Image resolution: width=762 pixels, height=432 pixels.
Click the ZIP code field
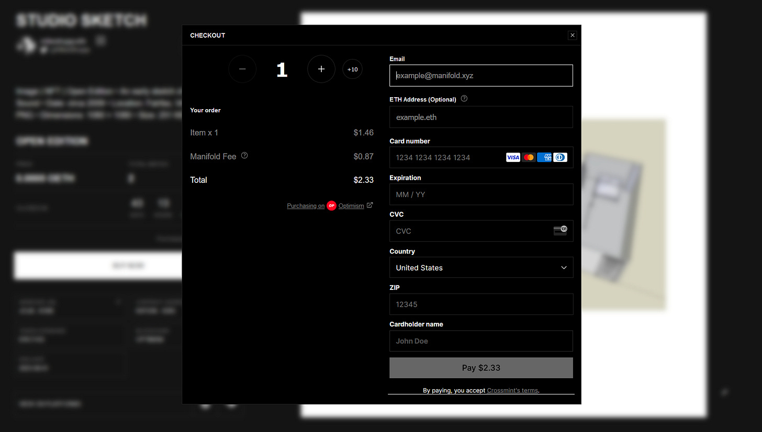coord(481,304)
